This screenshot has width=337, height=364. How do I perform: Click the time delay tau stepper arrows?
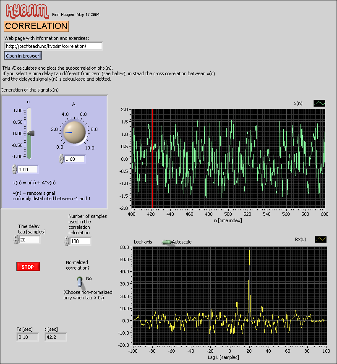(16, 239)
